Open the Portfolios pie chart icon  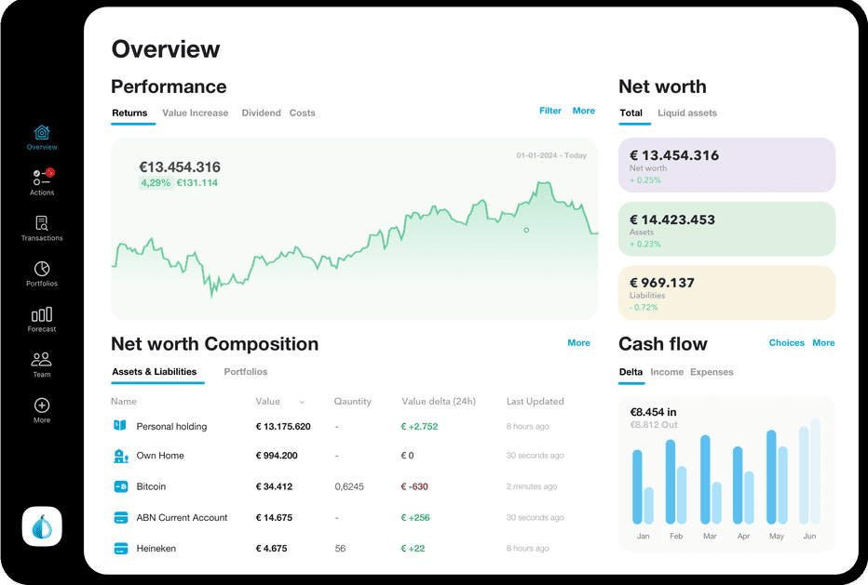pyautogui.click(x=42, y=269)
